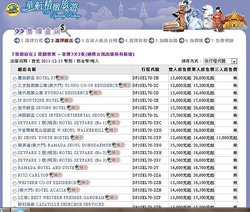Click double room price 12,800元起
Image resolution: width=250 pixels, height=212 pixels.
coord(180,85)
